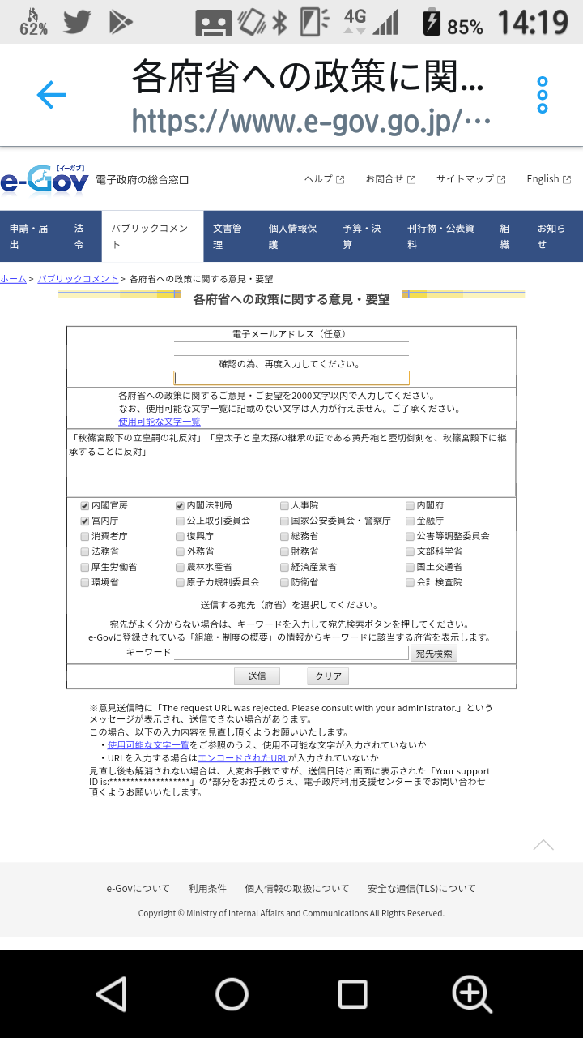Check the 金融庁 checkbox
The width and height of the screenshot is (583, 1038).
coord(410,521)
